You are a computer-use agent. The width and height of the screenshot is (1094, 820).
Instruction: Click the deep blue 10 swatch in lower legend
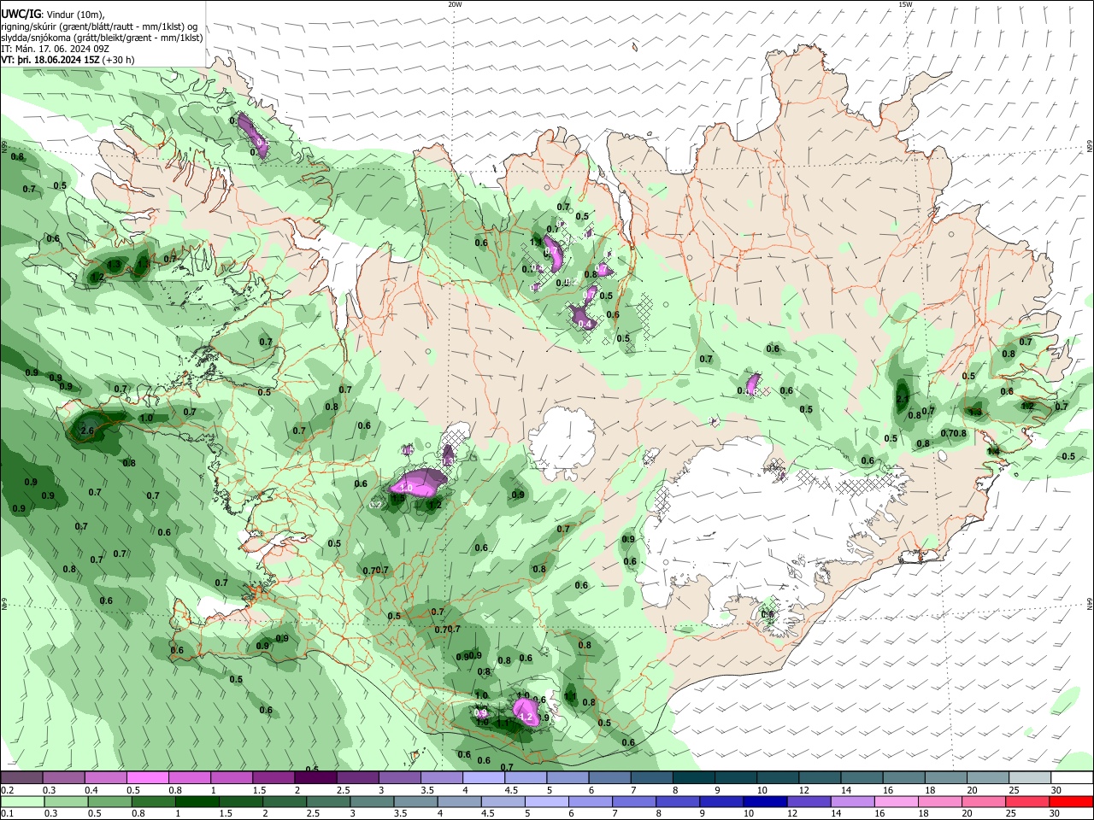tap(765, 801)
